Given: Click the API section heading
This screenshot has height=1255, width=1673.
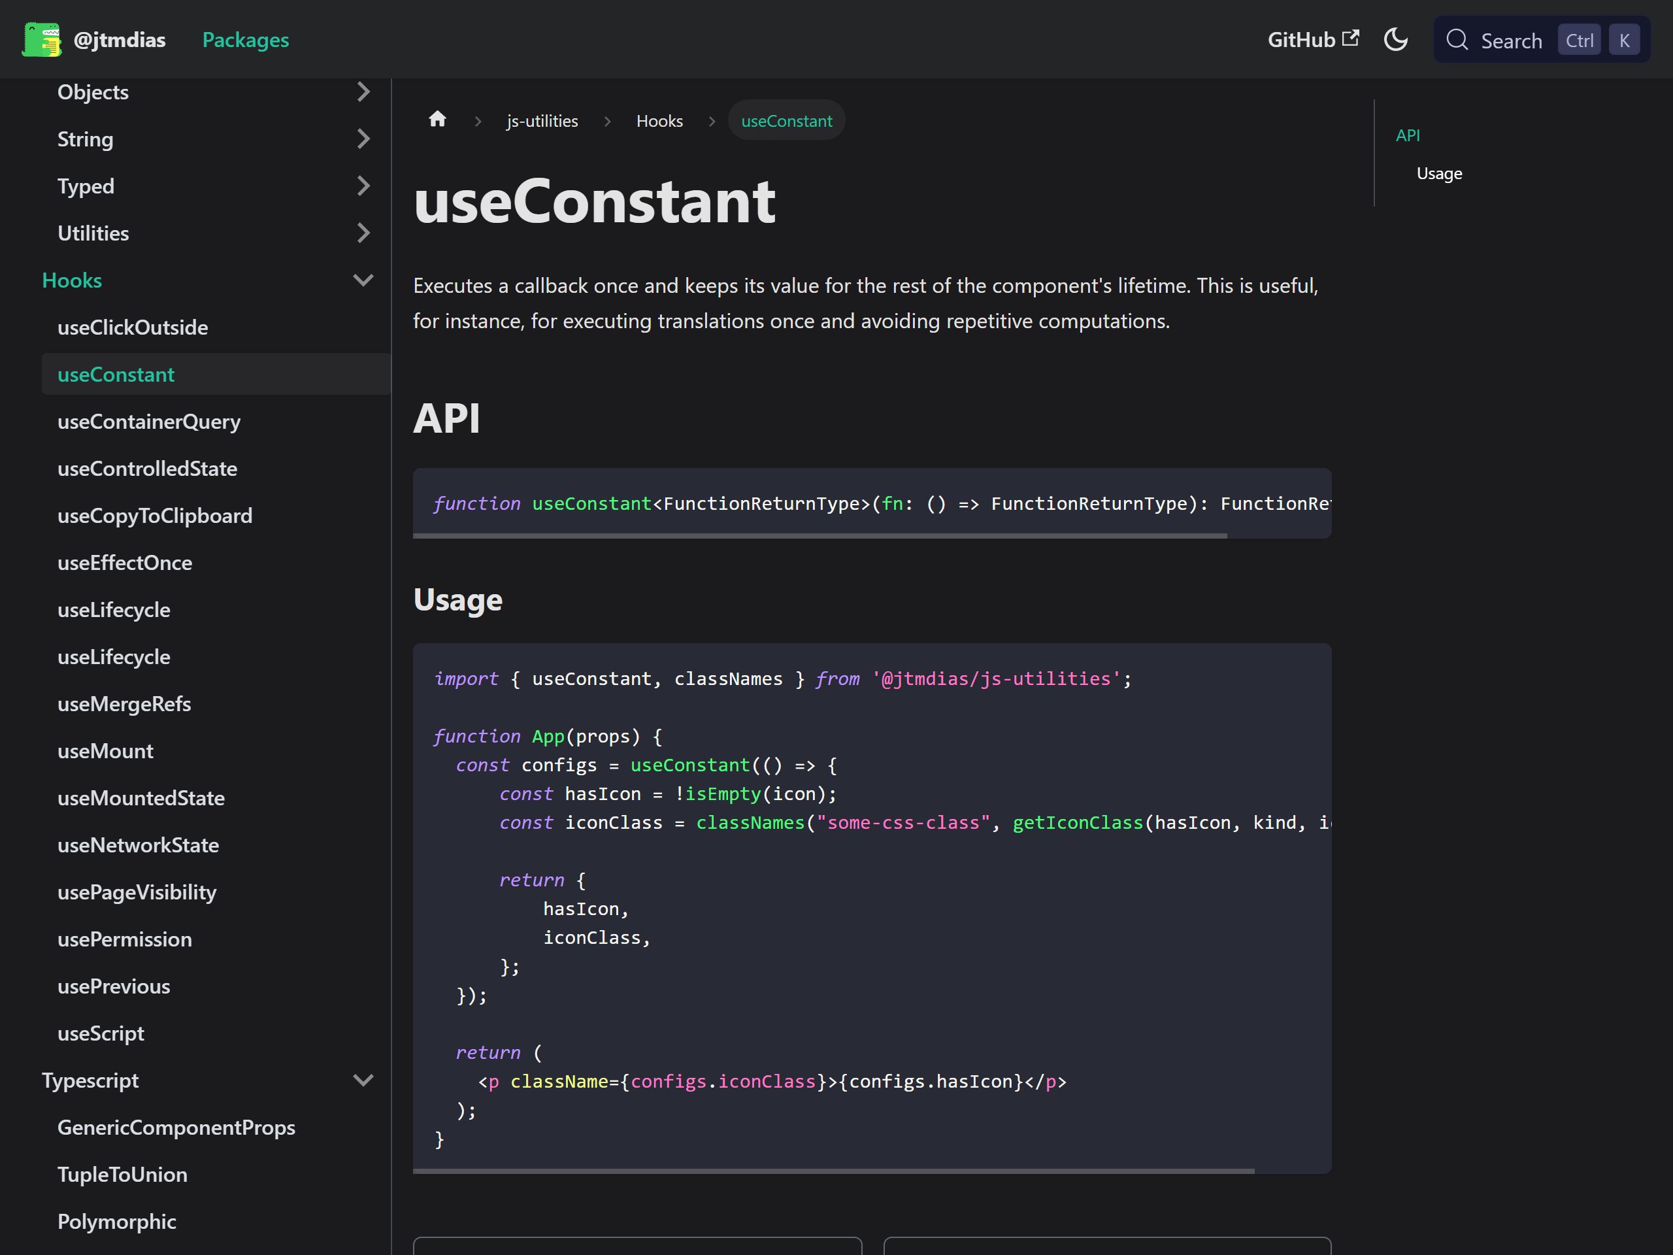Looking at the screenshot, I should click(446, 418).
